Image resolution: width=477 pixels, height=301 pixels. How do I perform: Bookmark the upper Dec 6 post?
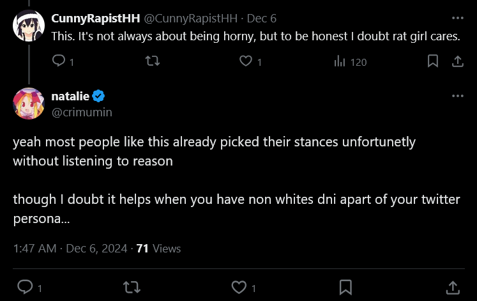coord(432,61)
